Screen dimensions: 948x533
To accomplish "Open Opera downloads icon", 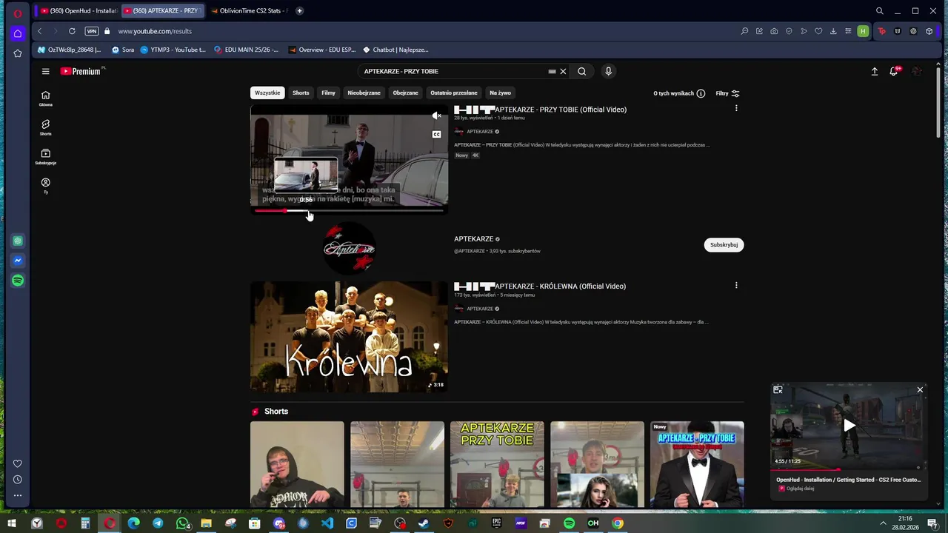I will tap(833, 31).
